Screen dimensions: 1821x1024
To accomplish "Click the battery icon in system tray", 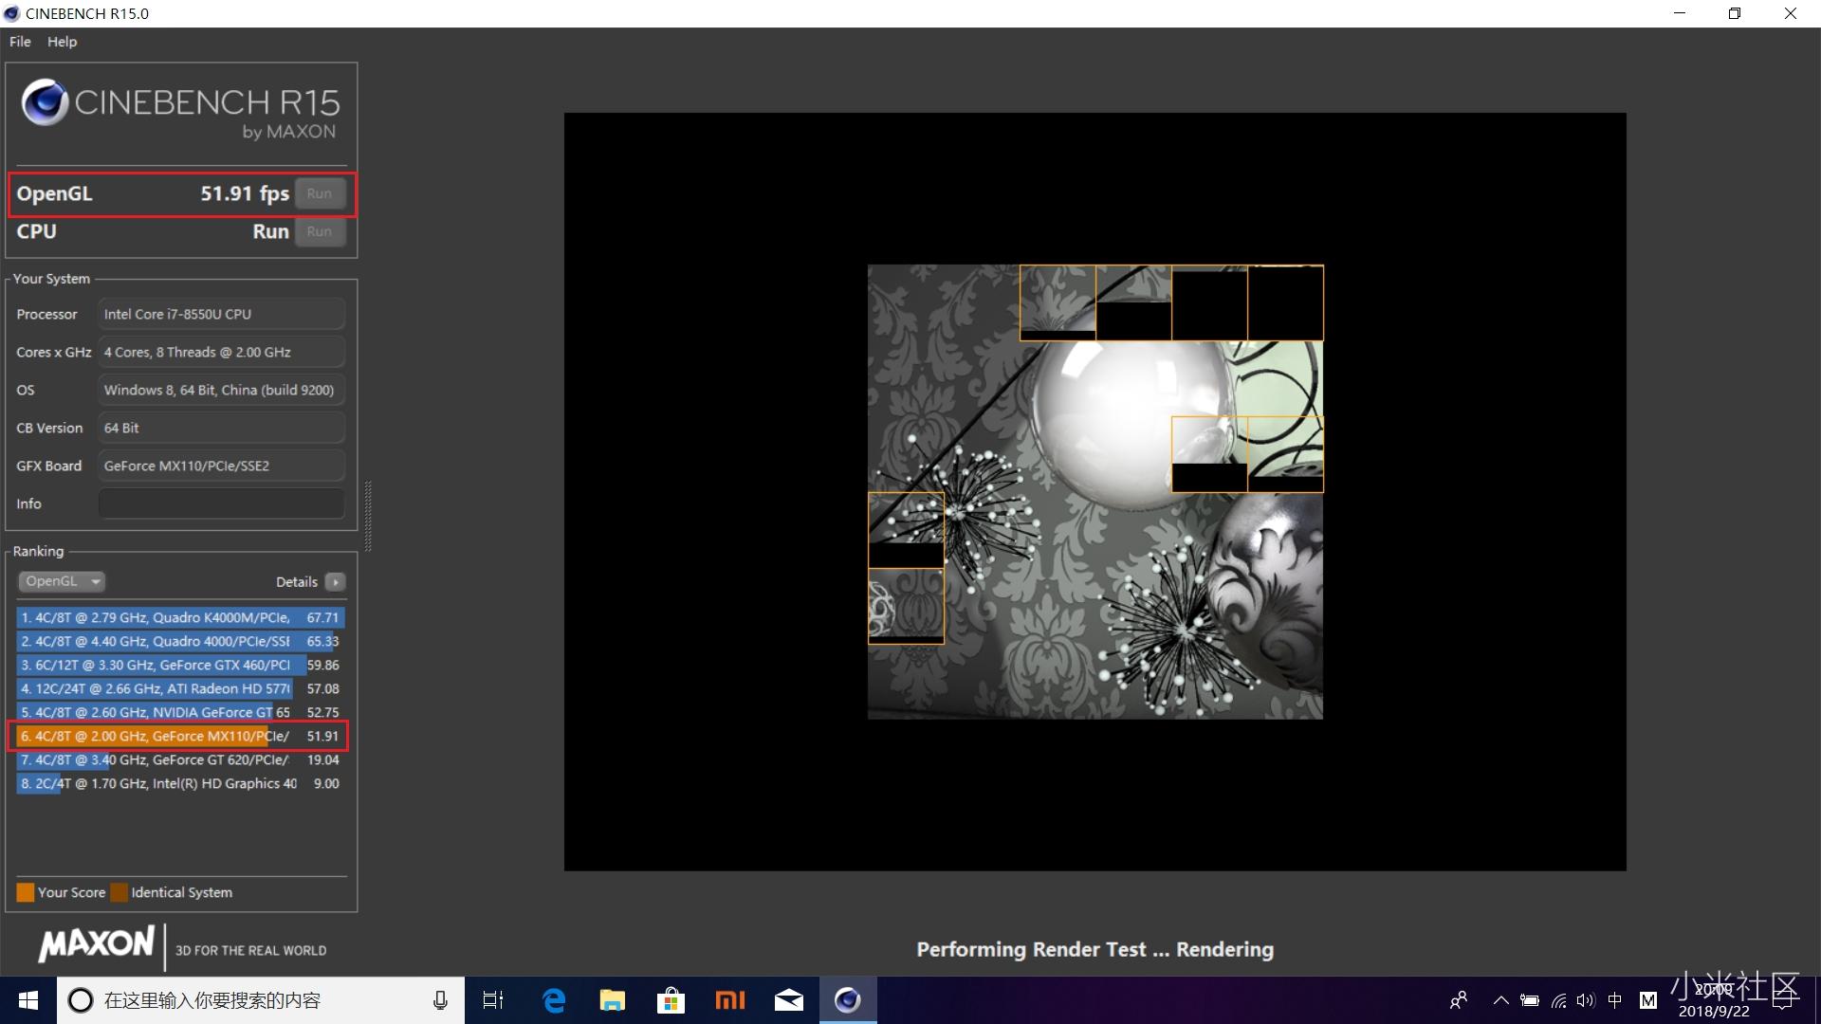I will 1529,1000.
